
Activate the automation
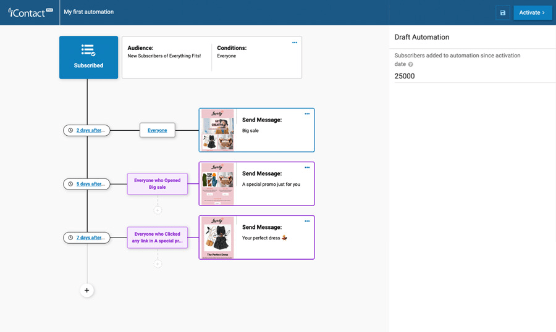tap(533, 13)
